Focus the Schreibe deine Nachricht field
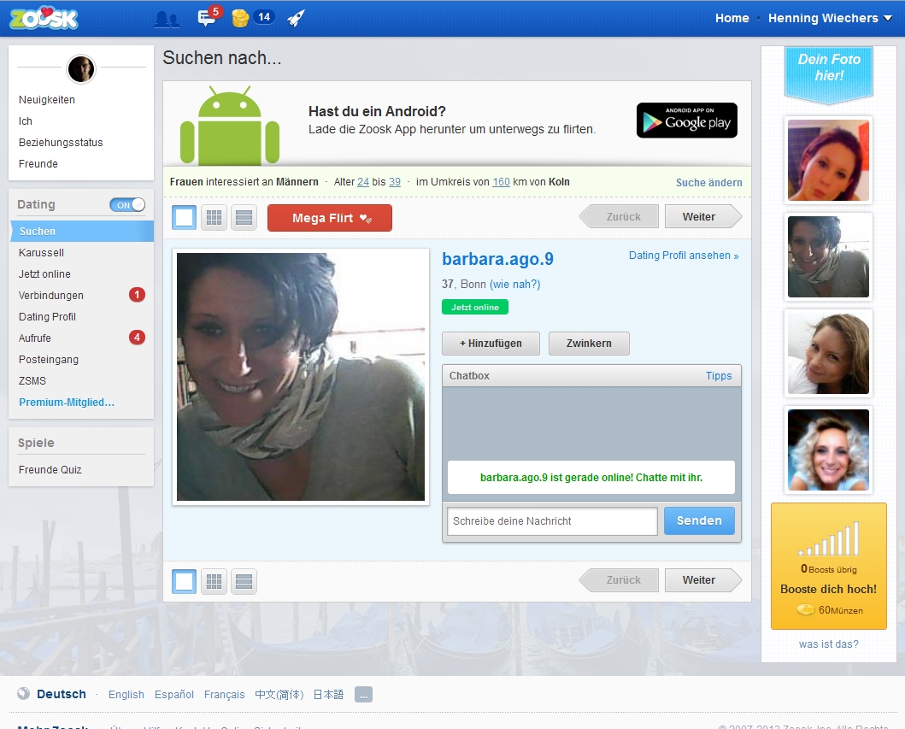The width and height of the screenshot is (905, 729). click(x=552, y=521)
